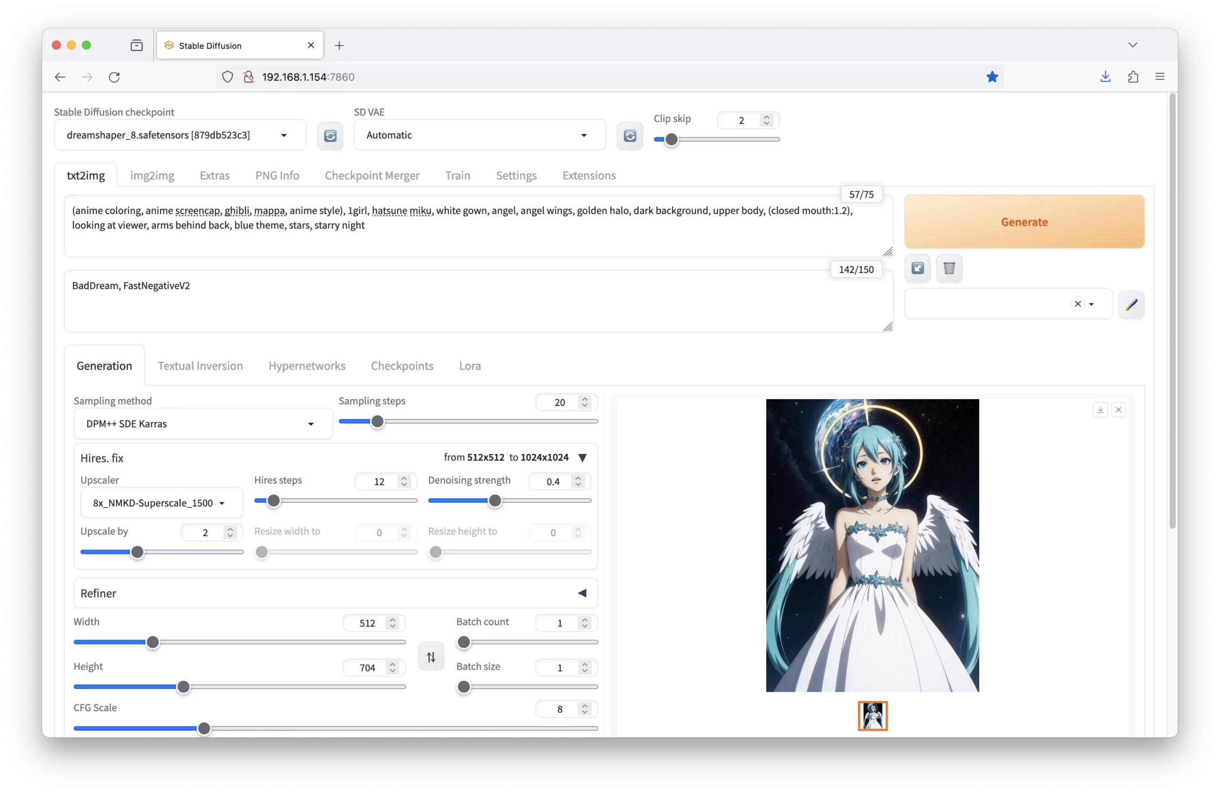Download the generated image preview
This screenshot has width=1220, height=793.
tap(1100, 409)
